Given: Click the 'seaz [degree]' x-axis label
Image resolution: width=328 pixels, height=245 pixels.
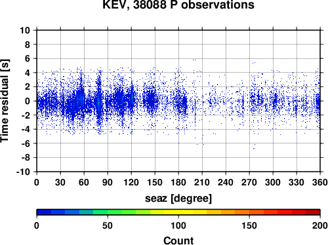Looking at the screenshot, I should click(178, 198).
